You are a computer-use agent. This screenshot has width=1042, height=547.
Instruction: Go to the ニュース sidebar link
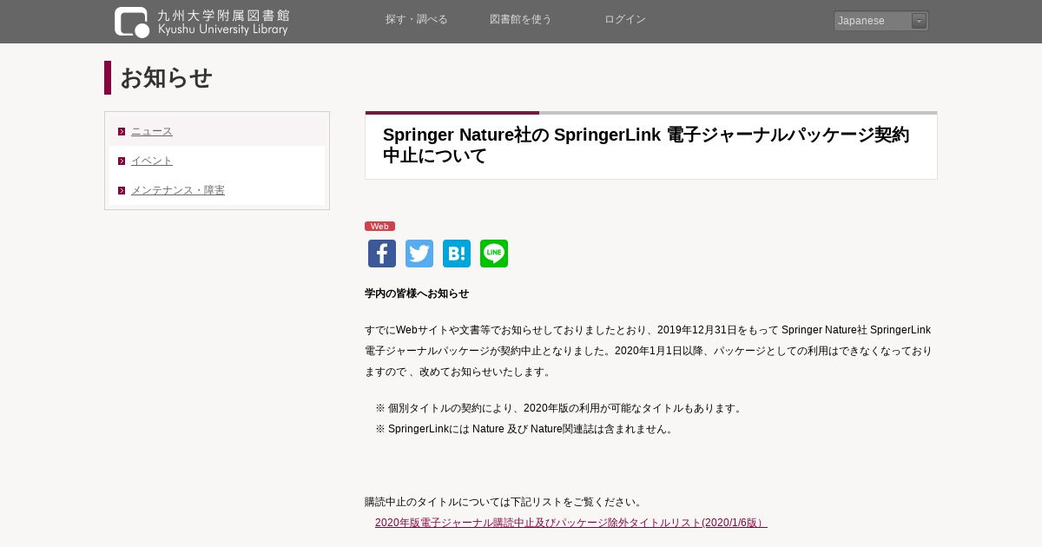pos(152,131)
